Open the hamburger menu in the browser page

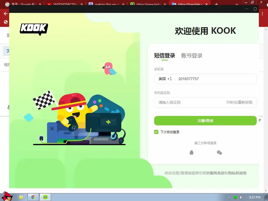tap(8, 35)
